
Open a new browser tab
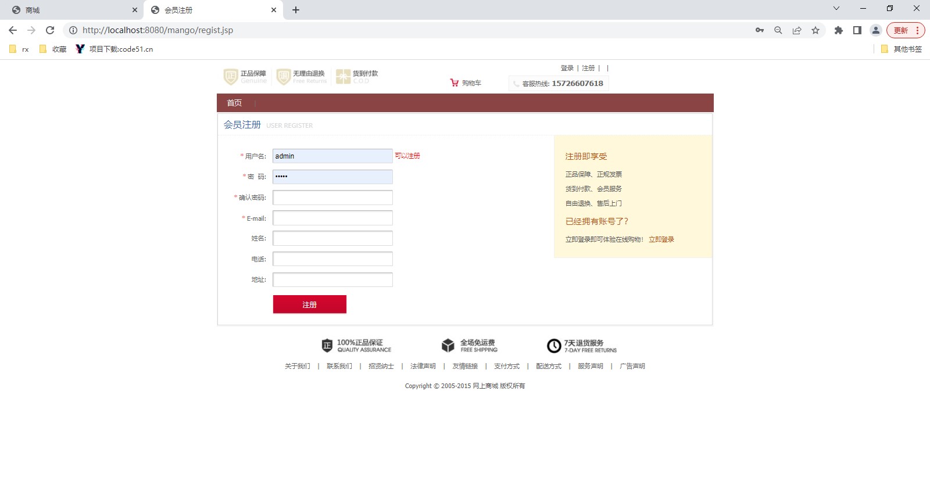click(296, 10)
